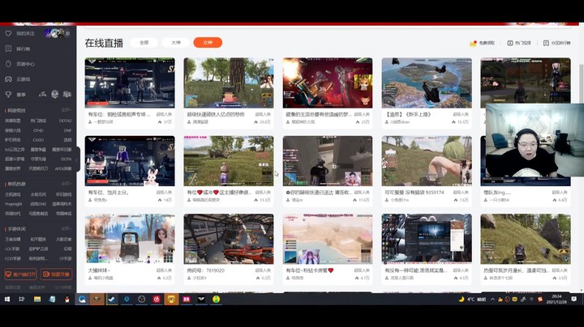
Task: Click the LPL league logo beside 赛事
Action: pyautogui.click(x=43, y=95)
